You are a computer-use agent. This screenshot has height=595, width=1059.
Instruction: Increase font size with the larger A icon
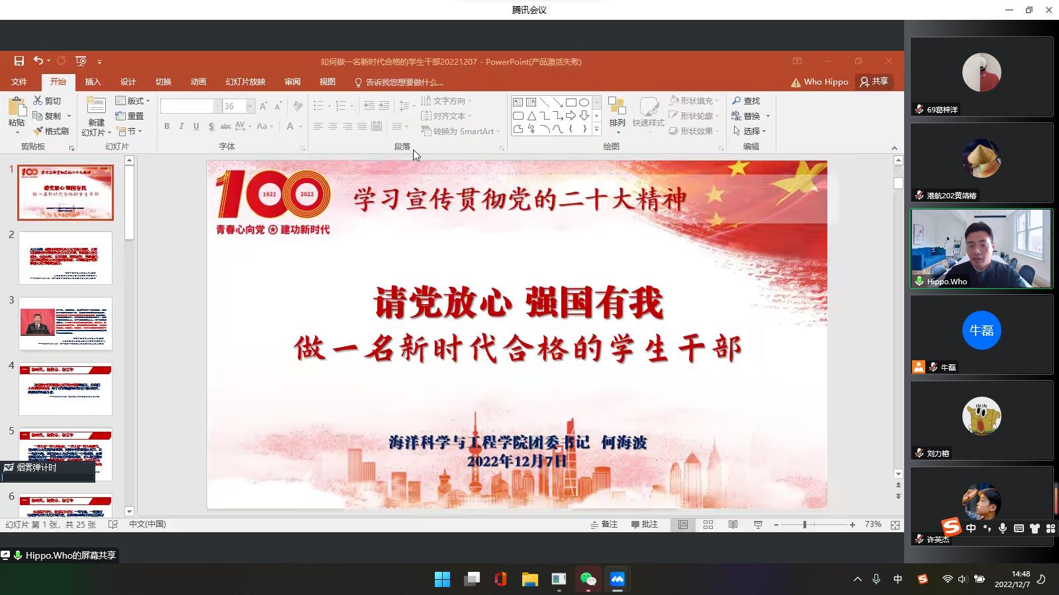coord(263,106)
